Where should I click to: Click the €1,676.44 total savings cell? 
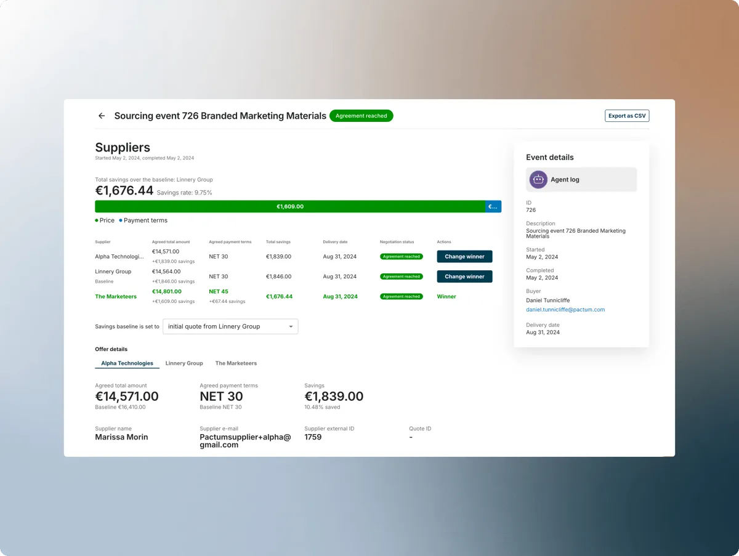279,297
